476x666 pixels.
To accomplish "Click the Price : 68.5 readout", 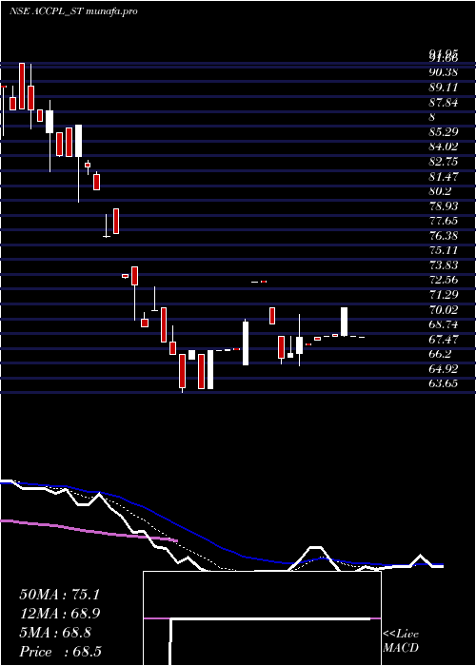I will point(60,652).
